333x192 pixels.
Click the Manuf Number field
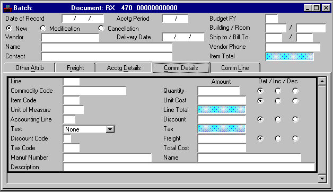(x=108, y=158)
